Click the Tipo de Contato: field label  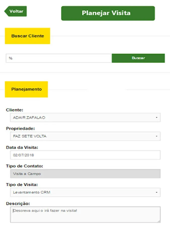pos(24,166)
